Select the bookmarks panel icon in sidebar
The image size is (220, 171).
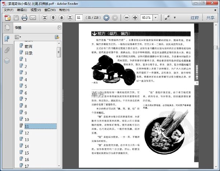(x=7, y=39)
